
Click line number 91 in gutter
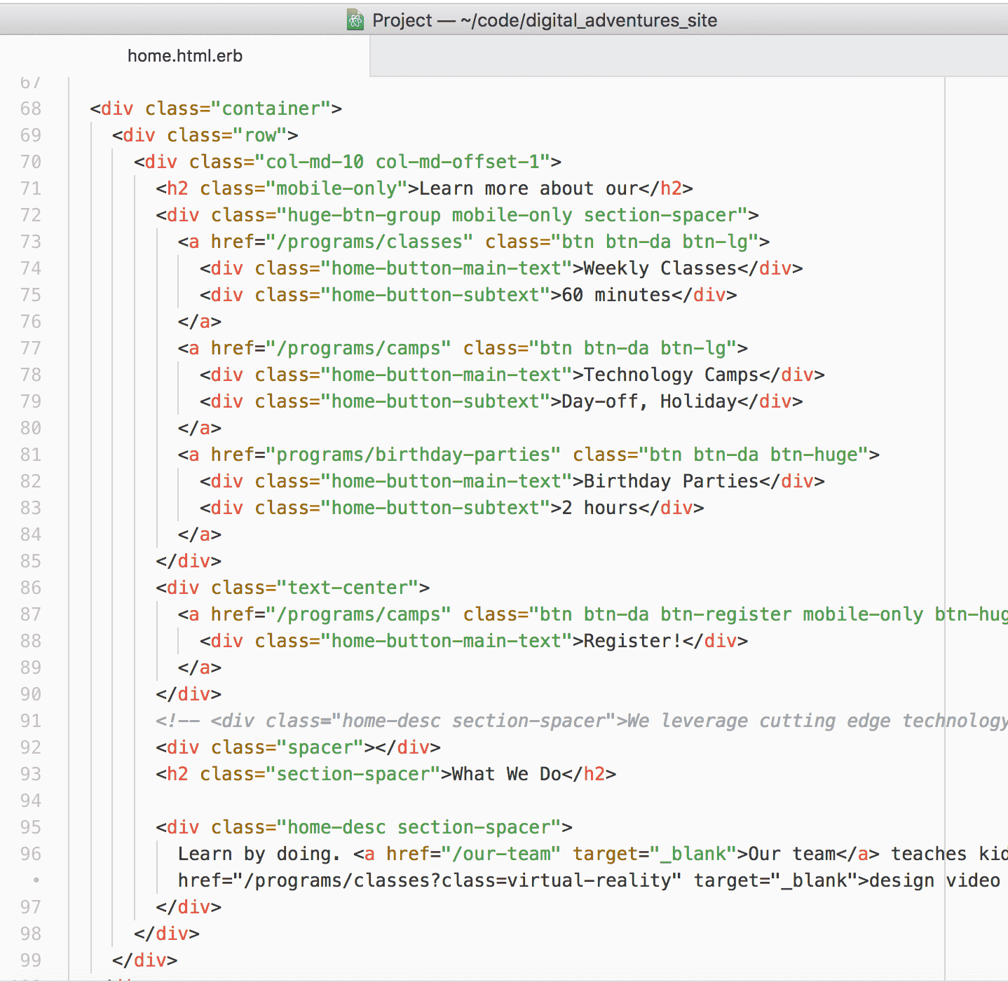coord(31,721)
